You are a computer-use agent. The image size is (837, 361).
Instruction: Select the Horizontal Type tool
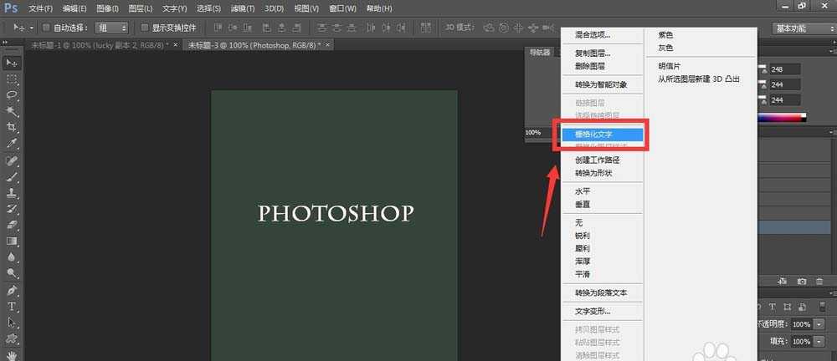point(12,306)
